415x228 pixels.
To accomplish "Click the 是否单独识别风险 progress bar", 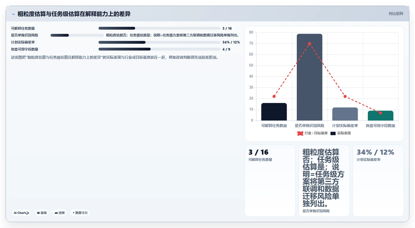I will [x=77, y=35].
